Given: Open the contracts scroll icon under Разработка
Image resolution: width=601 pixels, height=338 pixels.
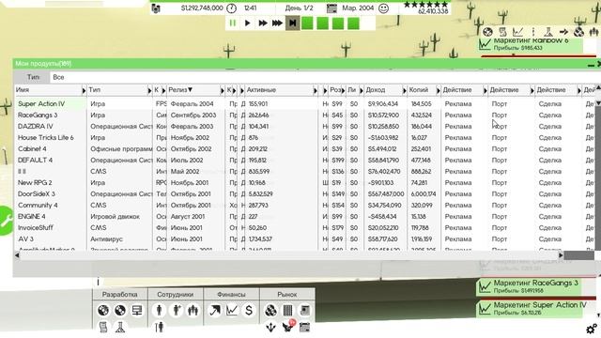Looking at the screenshot, I should click(x=103, y=328).
